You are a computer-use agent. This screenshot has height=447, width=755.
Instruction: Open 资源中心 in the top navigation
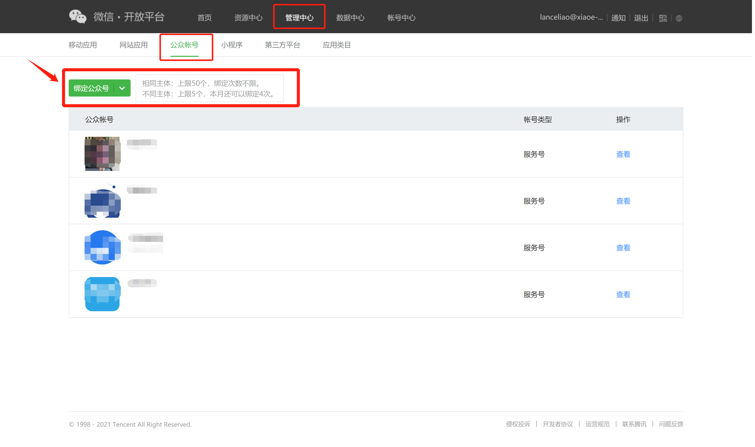tap(249, 18)
